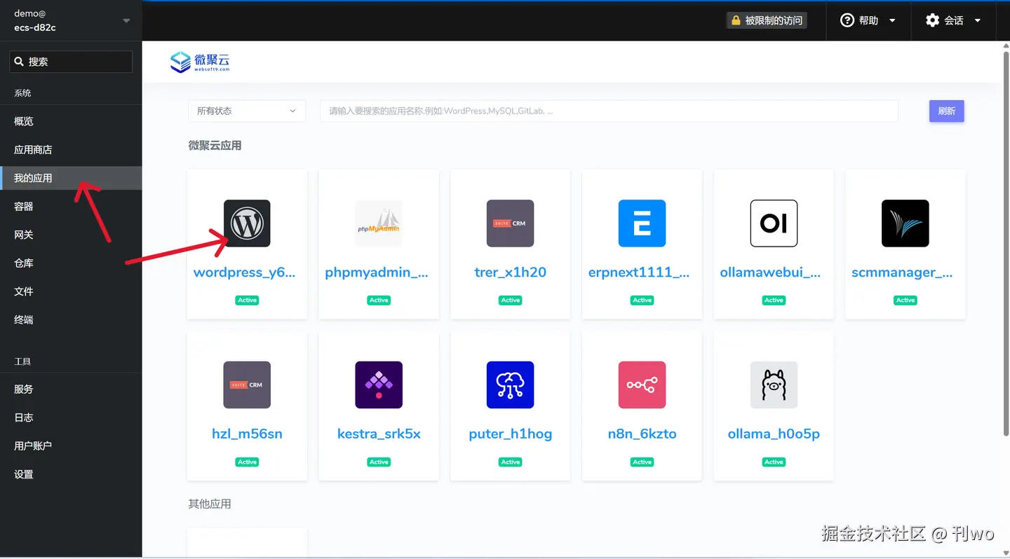Image resolution: width=1010 pixels, height=559 pixels.
Task: Open 服务 in the sidebar
Action: pyautogui.click(x=71, y=389)
